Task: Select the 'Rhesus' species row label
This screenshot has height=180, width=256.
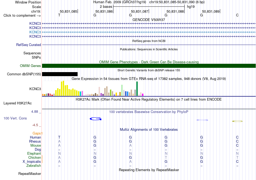Action: coord(35,141)
